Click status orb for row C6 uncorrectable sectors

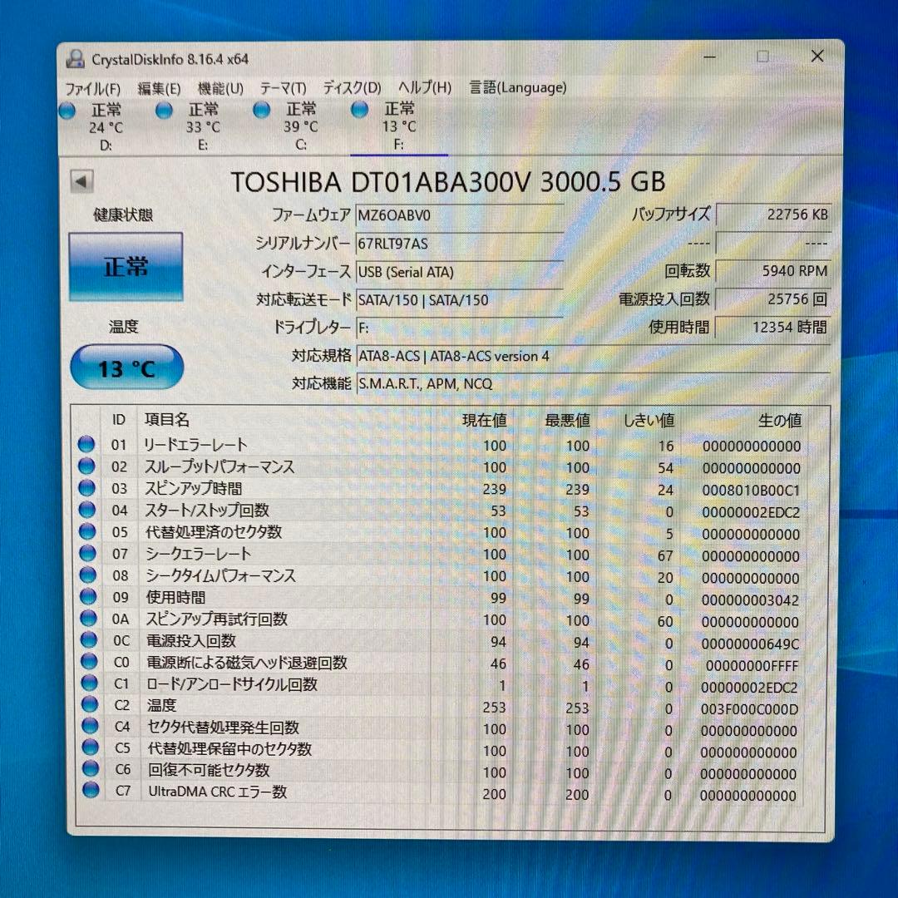[x=91, y=768]
